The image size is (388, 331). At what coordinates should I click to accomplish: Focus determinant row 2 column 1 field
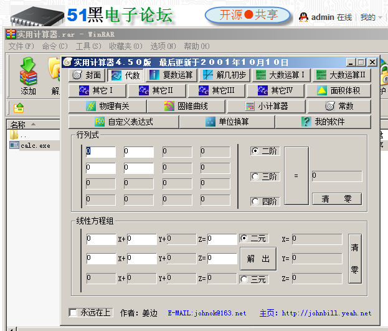(101, 168)
